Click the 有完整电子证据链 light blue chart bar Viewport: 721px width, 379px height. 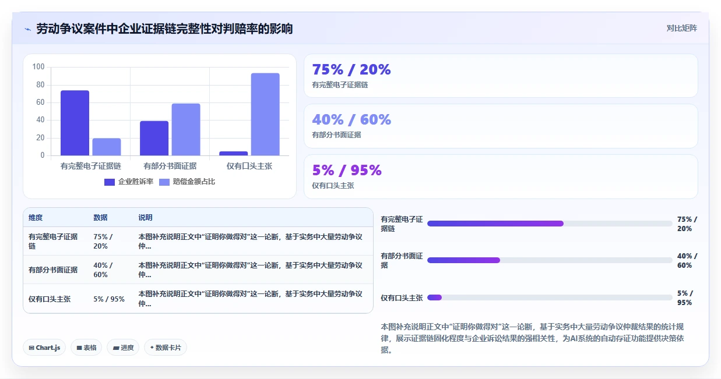107,147
